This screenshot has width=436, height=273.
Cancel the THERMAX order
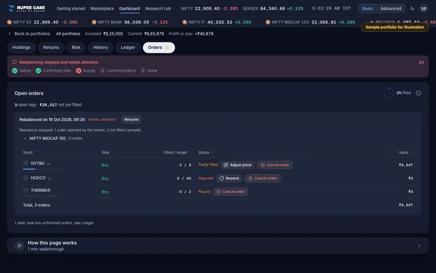[230, 192]
